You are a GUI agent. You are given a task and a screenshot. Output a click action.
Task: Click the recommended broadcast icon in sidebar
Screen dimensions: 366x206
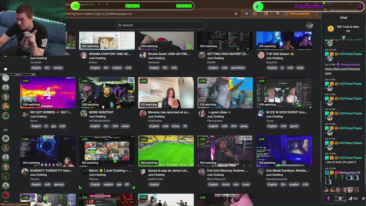point(5,130)
